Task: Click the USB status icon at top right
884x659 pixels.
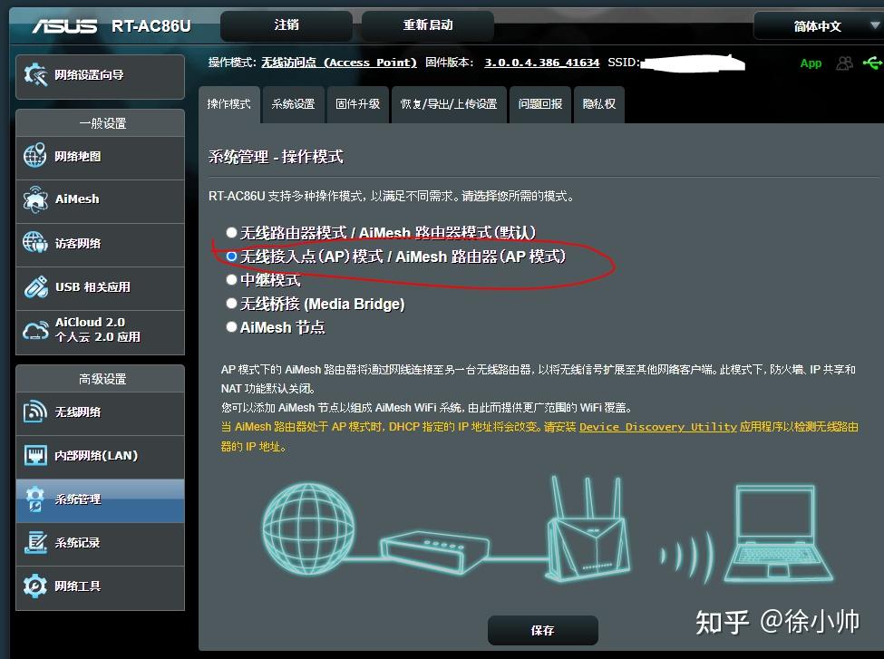Action: pyautogui.click(x=872, y=63)
